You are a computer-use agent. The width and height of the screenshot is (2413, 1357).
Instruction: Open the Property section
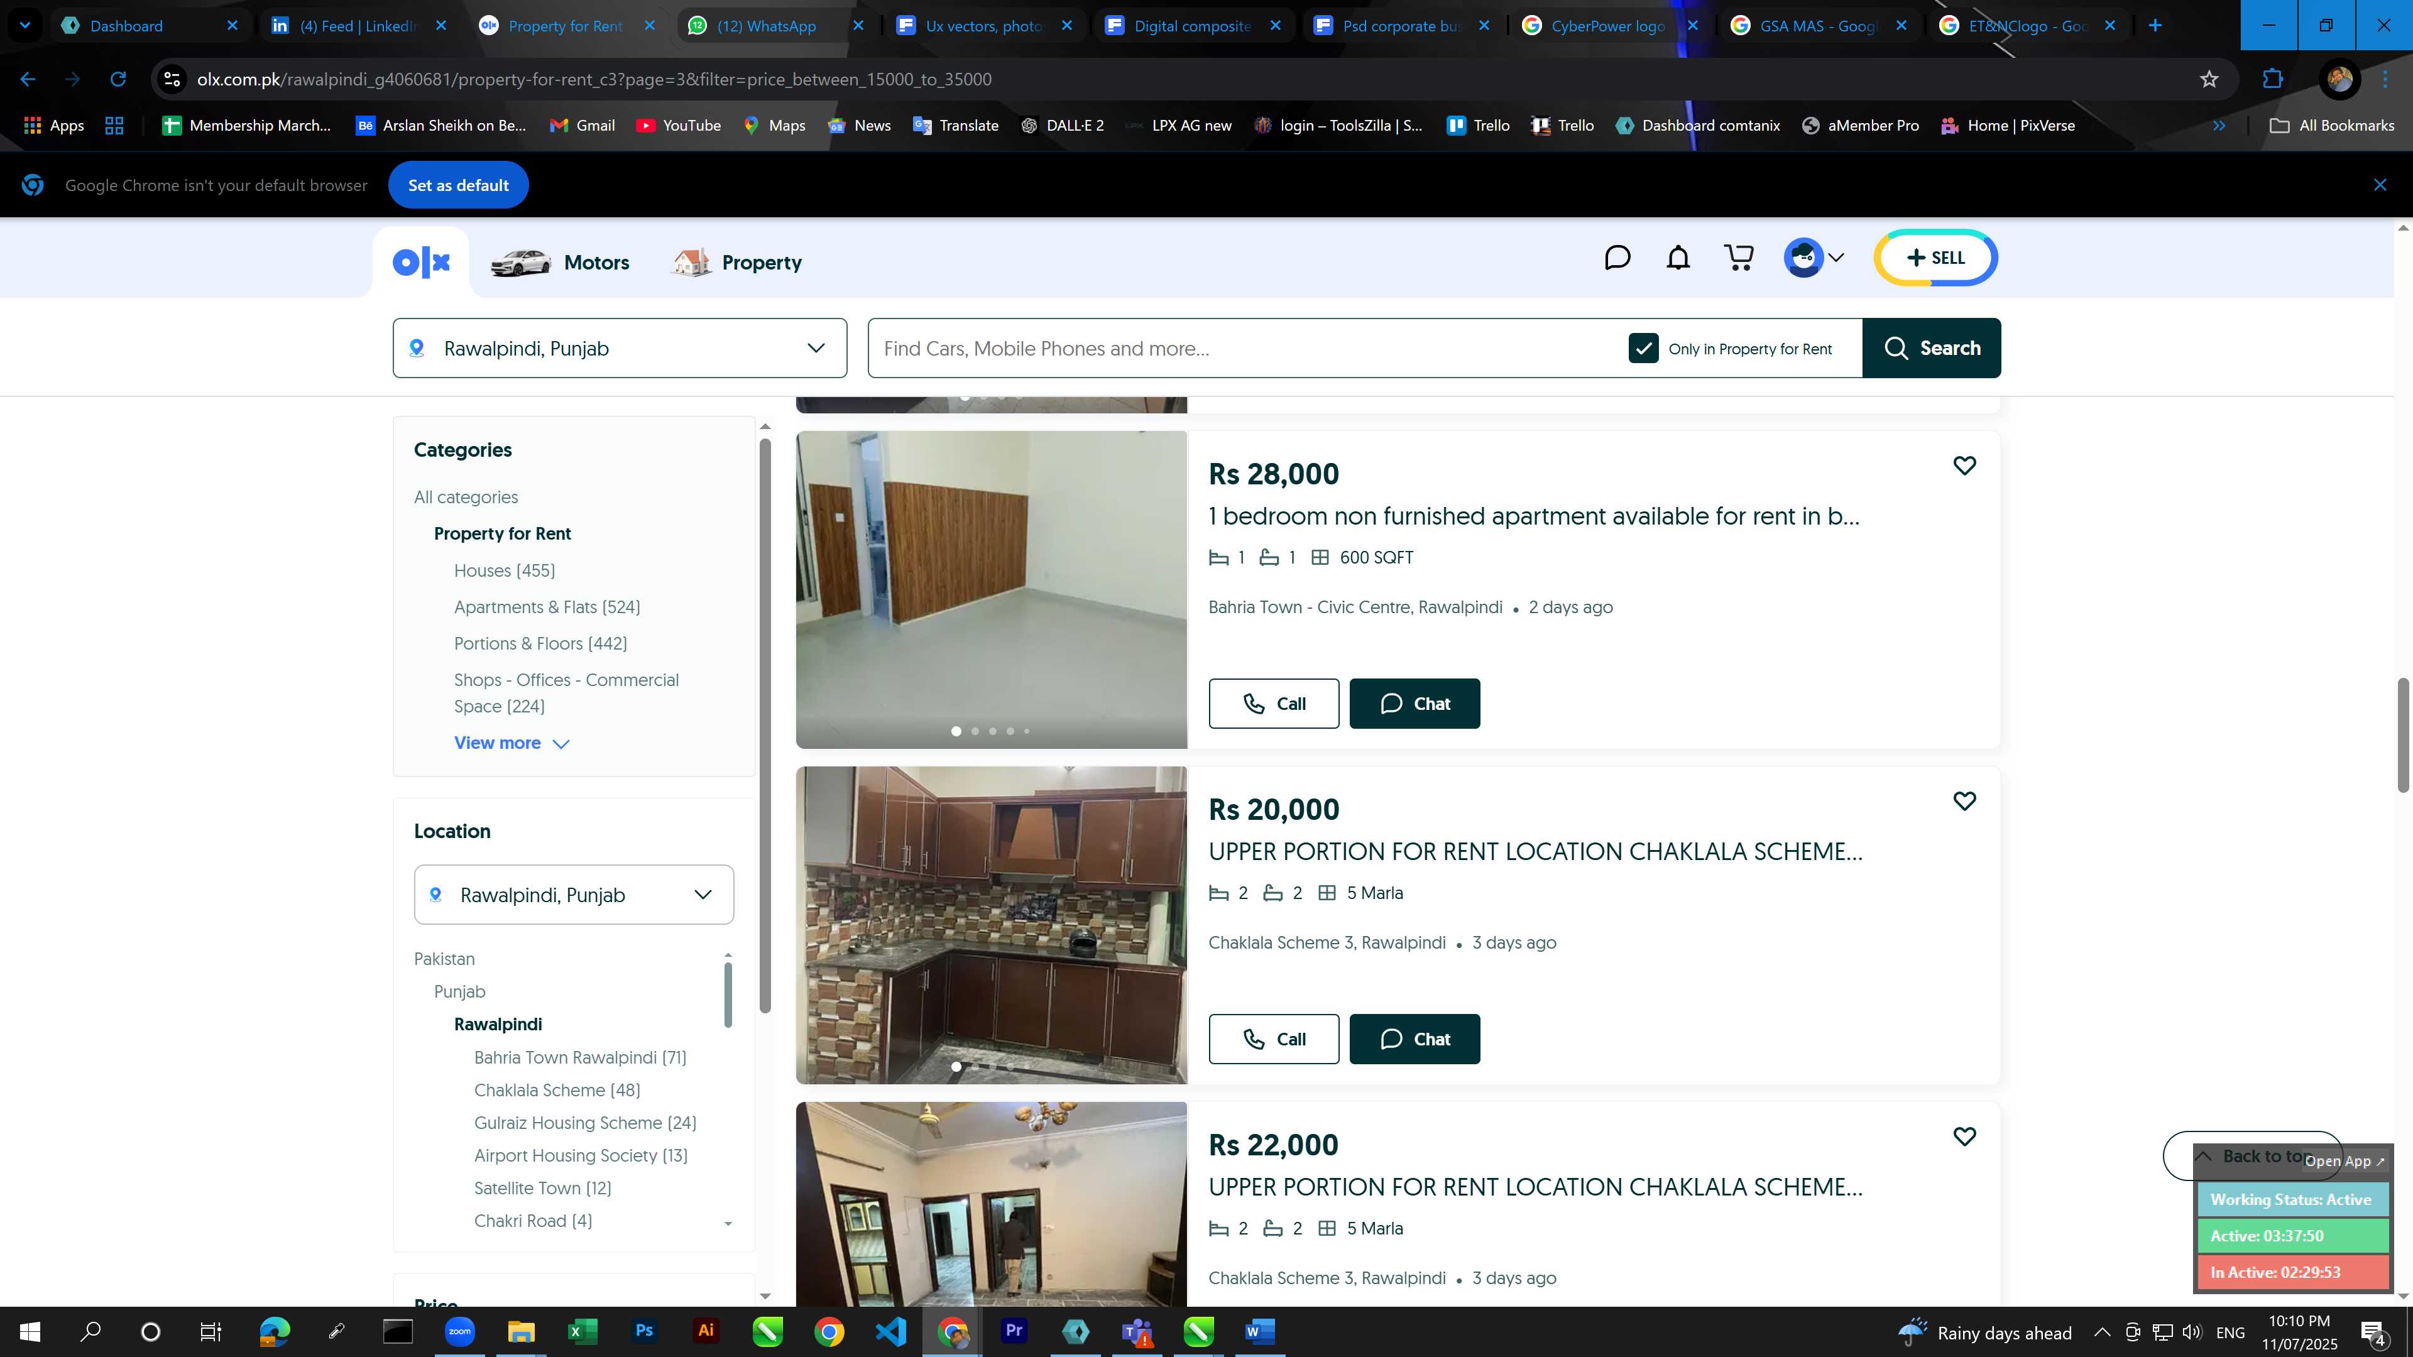pos(737,262)
